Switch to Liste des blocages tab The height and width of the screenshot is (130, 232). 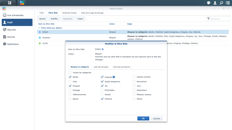click(101, 67)
